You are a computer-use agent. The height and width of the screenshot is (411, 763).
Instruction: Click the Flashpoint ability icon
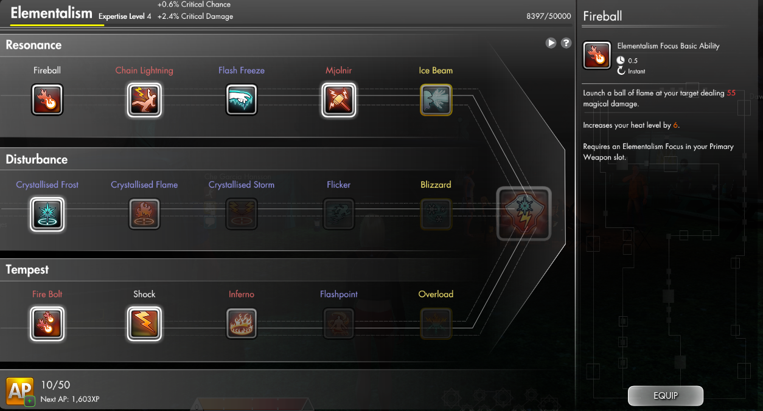click(339, 323)
